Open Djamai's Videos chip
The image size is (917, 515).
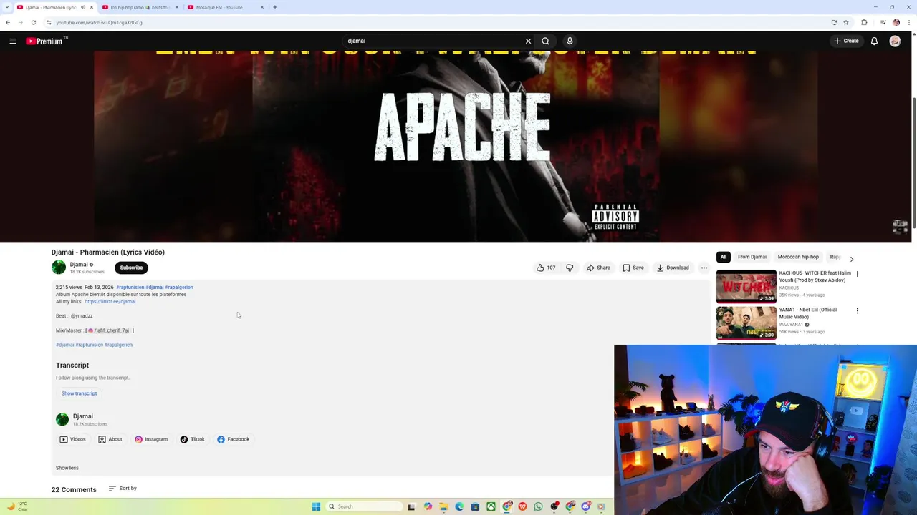pos(72,439)
